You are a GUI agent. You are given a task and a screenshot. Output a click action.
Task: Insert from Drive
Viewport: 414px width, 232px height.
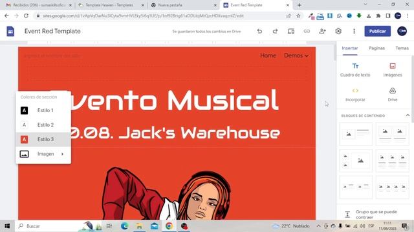393,95
